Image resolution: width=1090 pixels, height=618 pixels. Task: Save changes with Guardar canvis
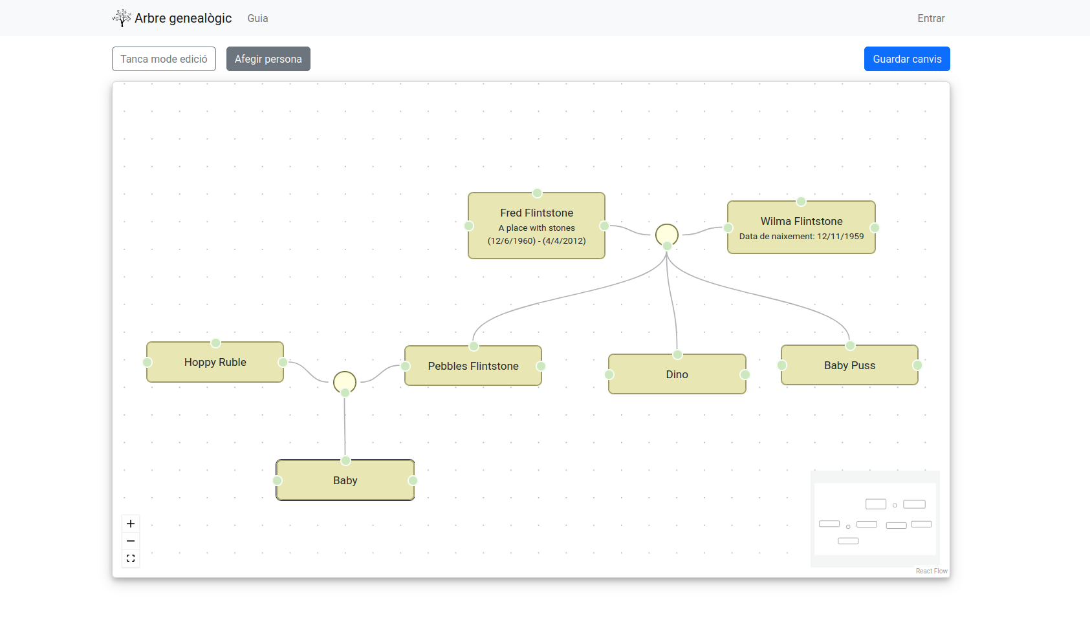[x=907, y=59]
